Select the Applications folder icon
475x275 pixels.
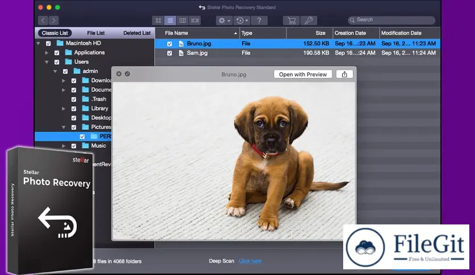(68, 52)
